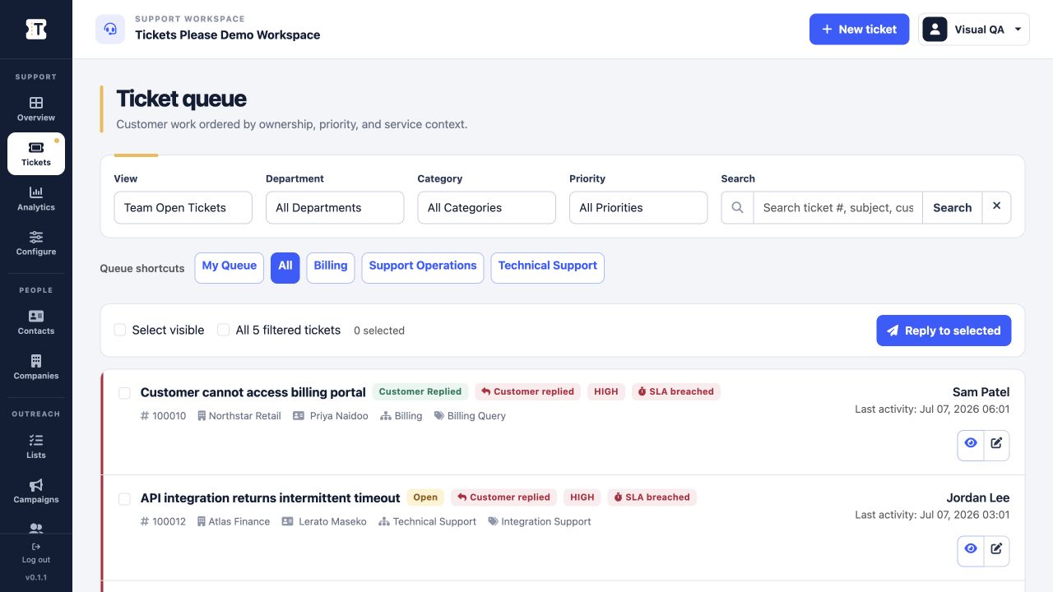The image size is (1053, 592).
Task: Choose the Support Operations shortcut
Action: click(x=423, y=268)
